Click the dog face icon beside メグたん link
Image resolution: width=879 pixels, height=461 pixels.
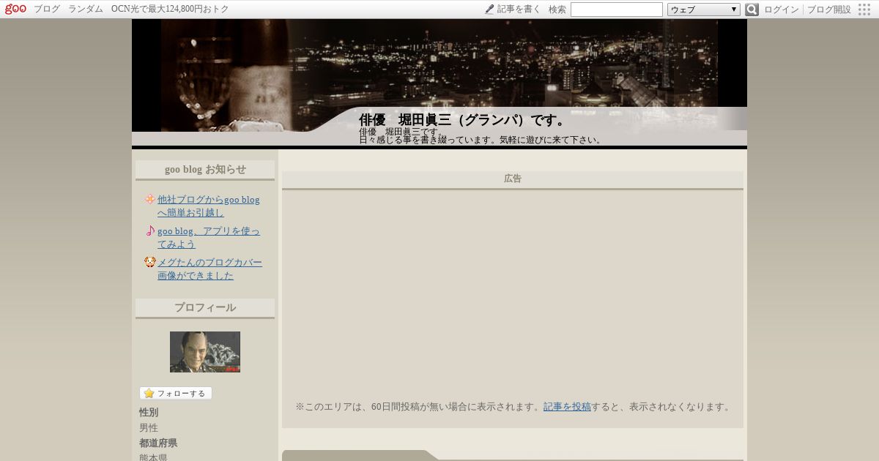[x=150, y=262]
